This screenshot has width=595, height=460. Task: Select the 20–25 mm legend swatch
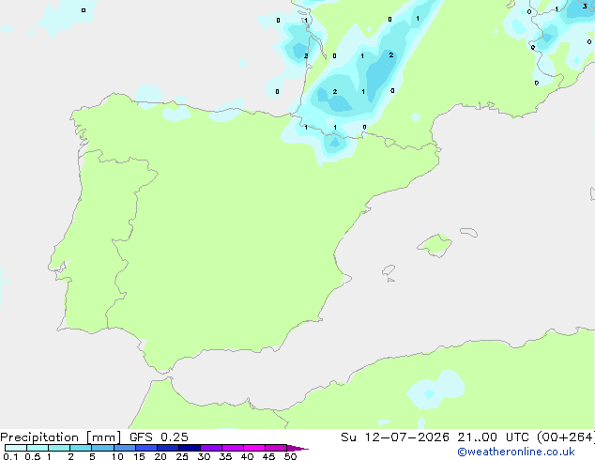tap(167, 448)
